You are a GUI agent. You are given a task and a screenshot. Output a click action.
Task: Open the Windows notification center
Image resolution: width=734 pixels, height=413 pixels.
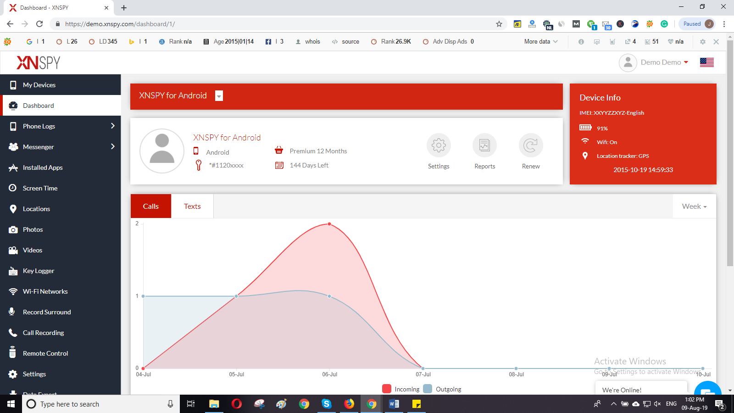tap(720, 404)
